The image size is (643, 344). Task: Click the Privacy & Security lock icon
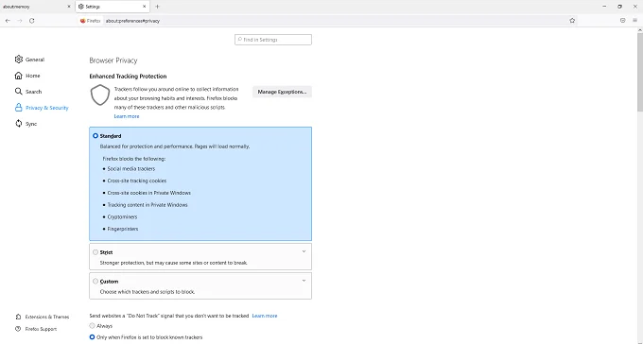point(19,108)
